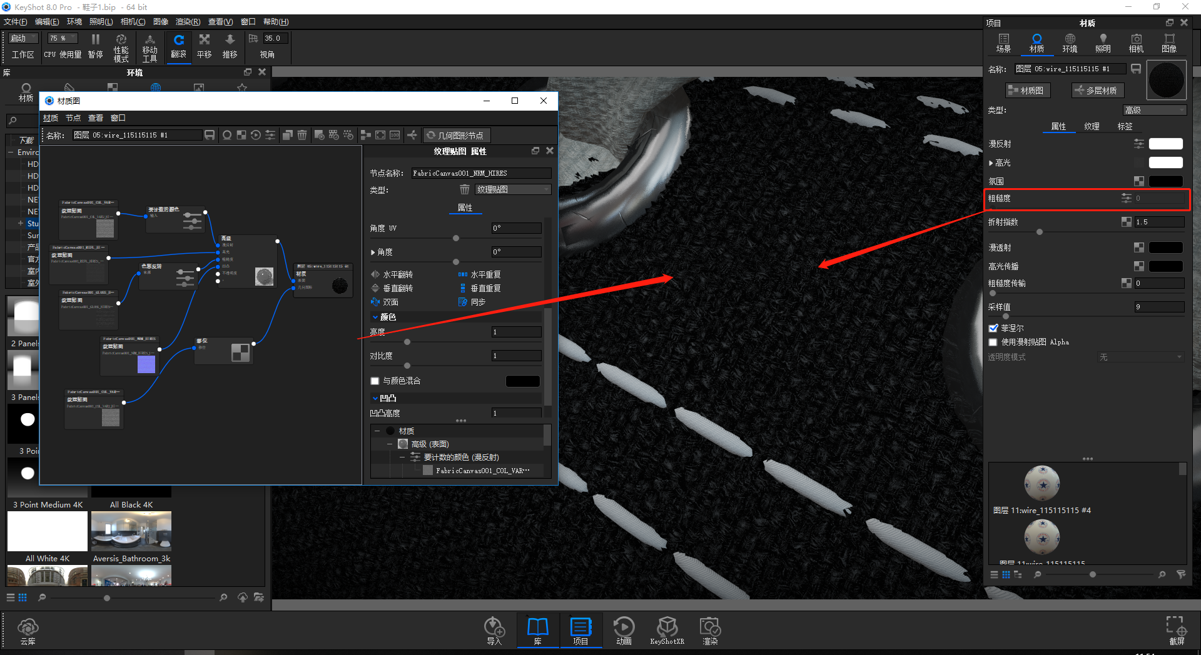Toggle 与颜色混合 checkbox in texture properties
Screen dimensions: 1201x655
pyautogui.click(x=375, y=381)
